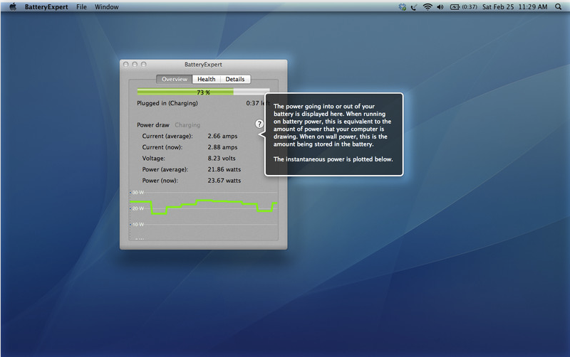Click the Power draw heading
Image resolution: width=570 pixels, height=357 pixels.
click(x=153, y=124)
